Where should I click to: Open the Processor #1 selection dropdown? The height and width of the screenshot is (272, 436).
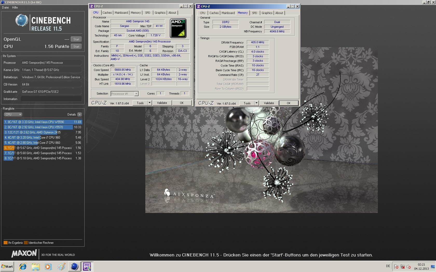(x=125, y=94)
